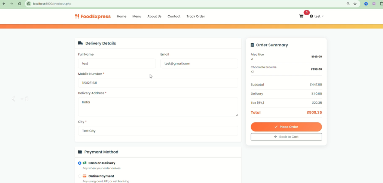Click the site information icon in address bar
Image resolution: width=383 pixels, height=183 pixels.
[29, 4]
